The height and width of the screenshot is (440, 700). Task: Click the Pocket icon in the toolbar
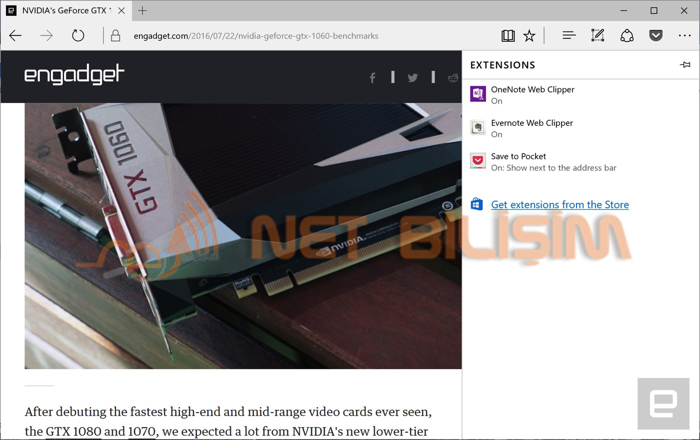pos(655,35)
